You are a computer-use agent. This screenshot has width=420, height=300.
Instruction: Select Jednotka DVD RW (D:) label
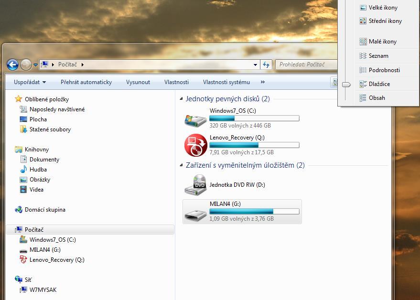pyautogui.click(x=237, y=185)
